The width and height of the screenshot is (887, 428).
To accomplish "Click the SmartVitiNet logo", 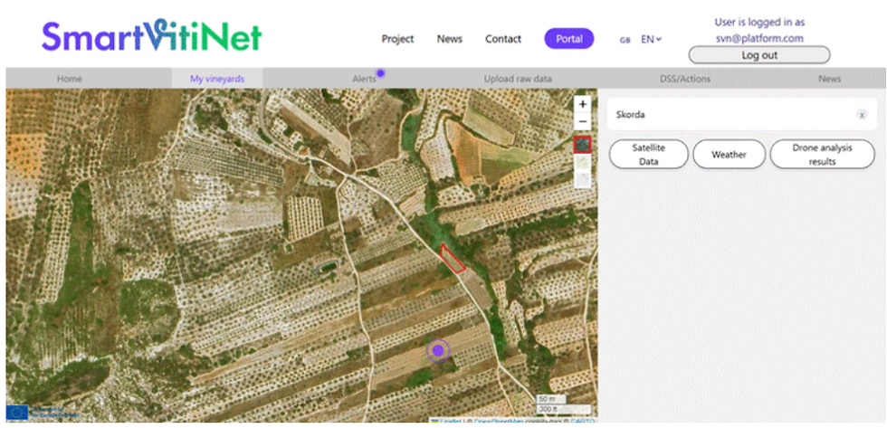I will [x=152, y=37].
